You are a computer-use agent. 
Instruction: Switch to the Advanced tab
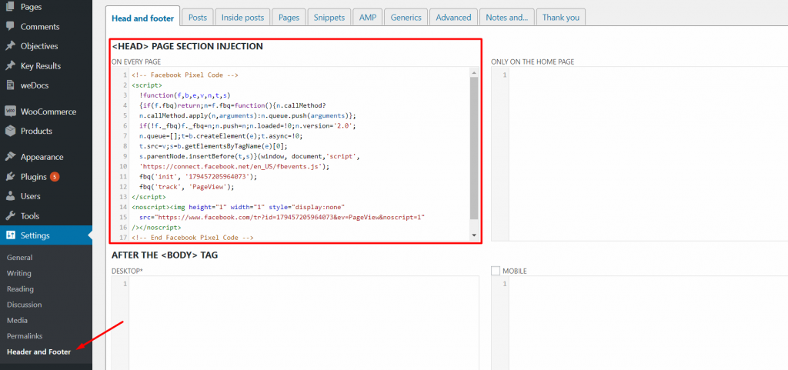pyautogui.click(x=453, y=17)
